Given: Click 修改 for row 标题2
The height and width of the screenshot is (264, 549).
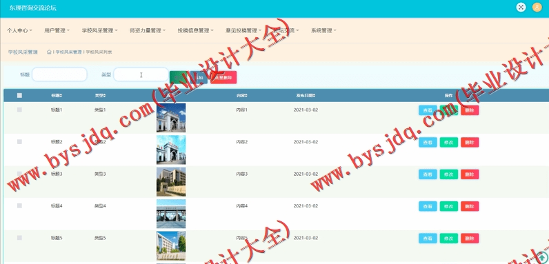Looking at the screenshot, I should coord(449,142).
